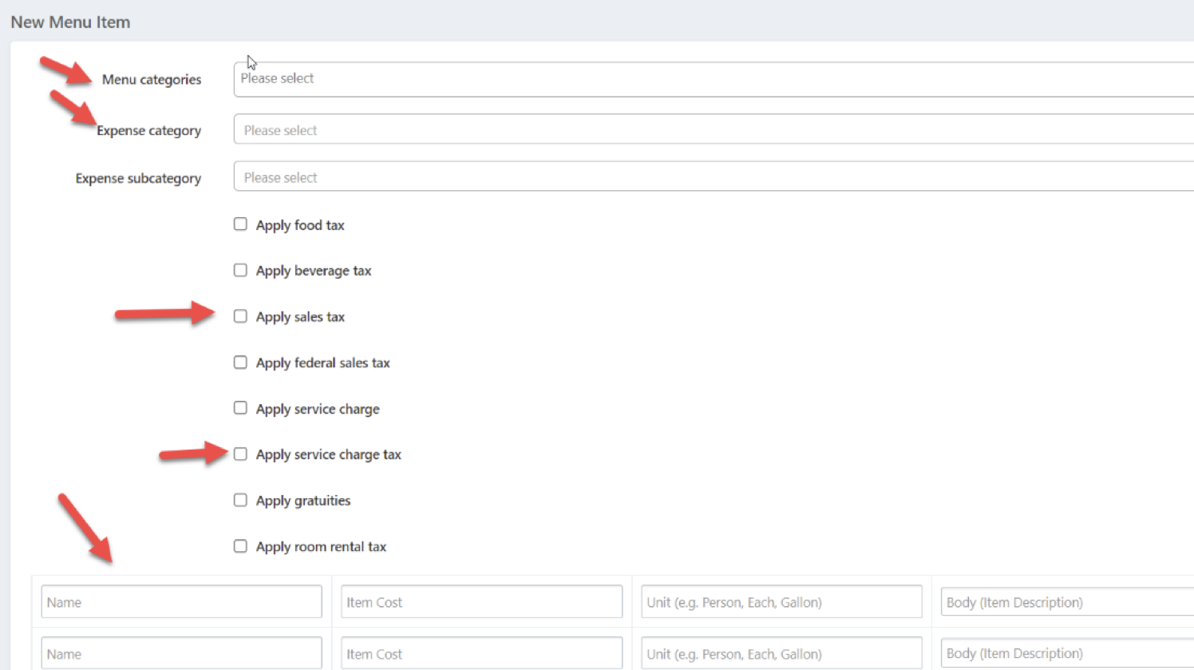Select first row Body item description field
The width and height of the screenshot is (1194, 670).
(1066, 602)
